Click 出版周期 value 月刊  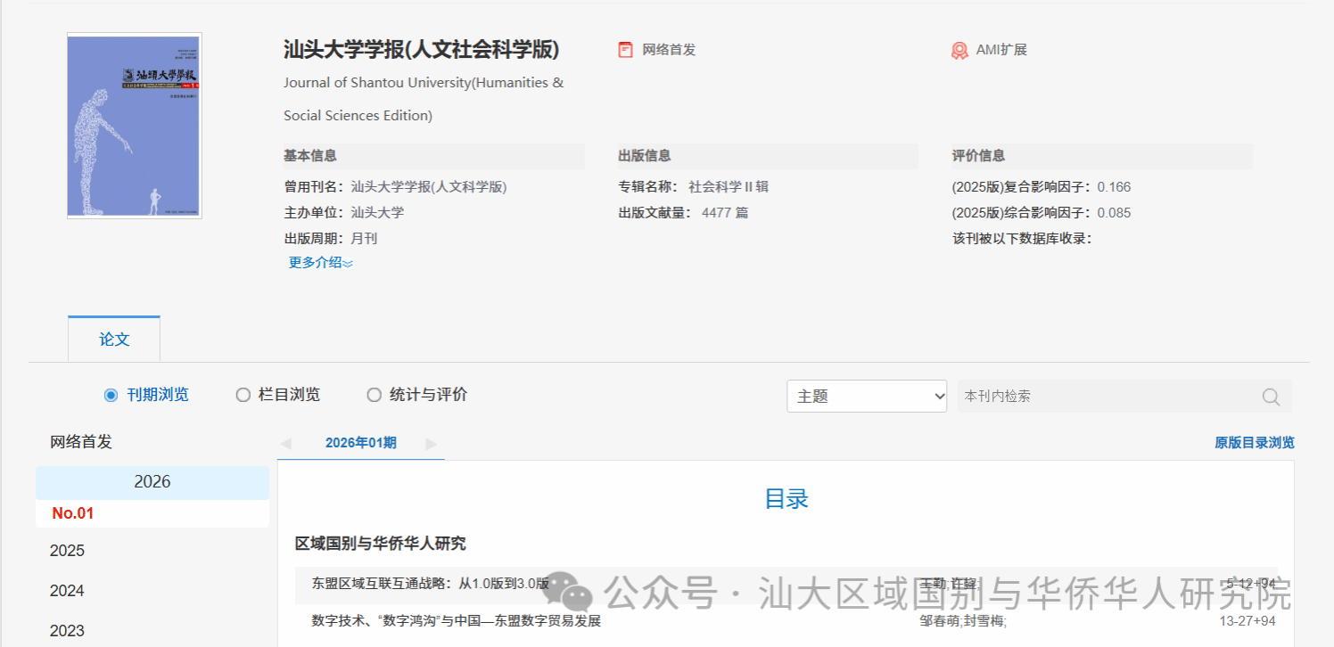(364, 239)
